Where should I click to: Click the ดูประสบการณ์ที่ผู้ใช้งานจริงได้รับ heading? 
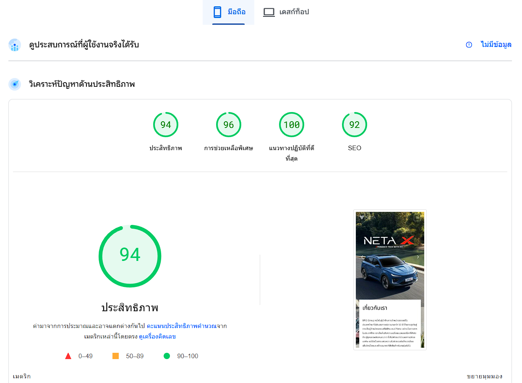tap(84, 45)
